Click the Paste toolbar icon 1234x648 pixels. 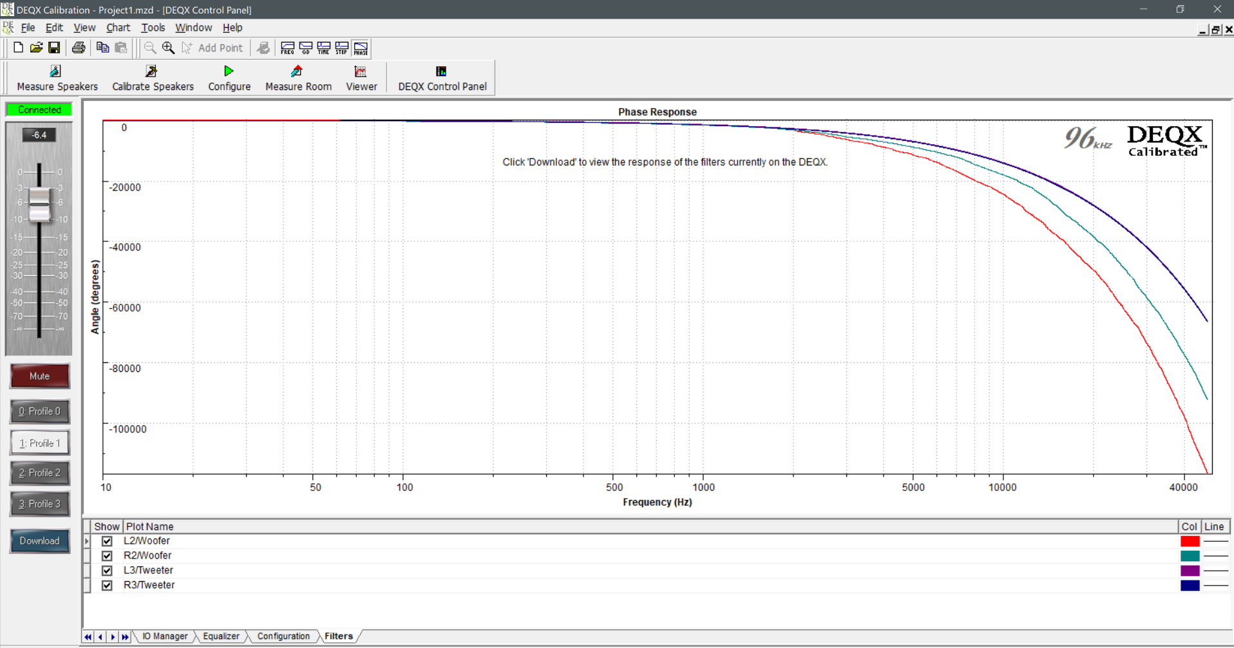tap(121, 48)
